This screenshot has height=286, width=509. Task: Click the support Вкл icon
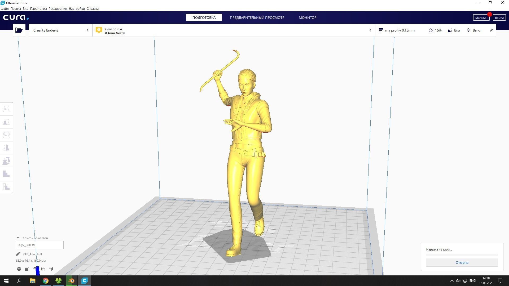click(x=450, y=30)
